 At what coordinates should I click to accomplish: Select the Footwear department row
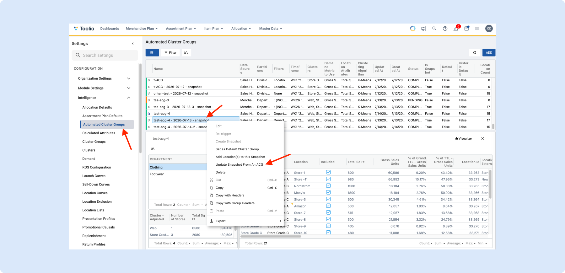click(178, 174)
